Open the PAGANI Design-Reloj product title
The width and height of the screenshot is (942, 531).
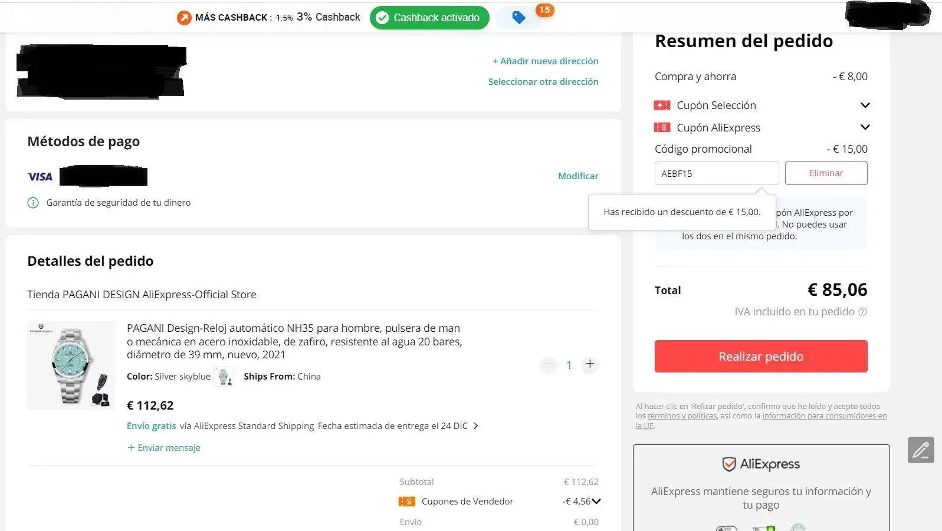[x=294, y=341]
